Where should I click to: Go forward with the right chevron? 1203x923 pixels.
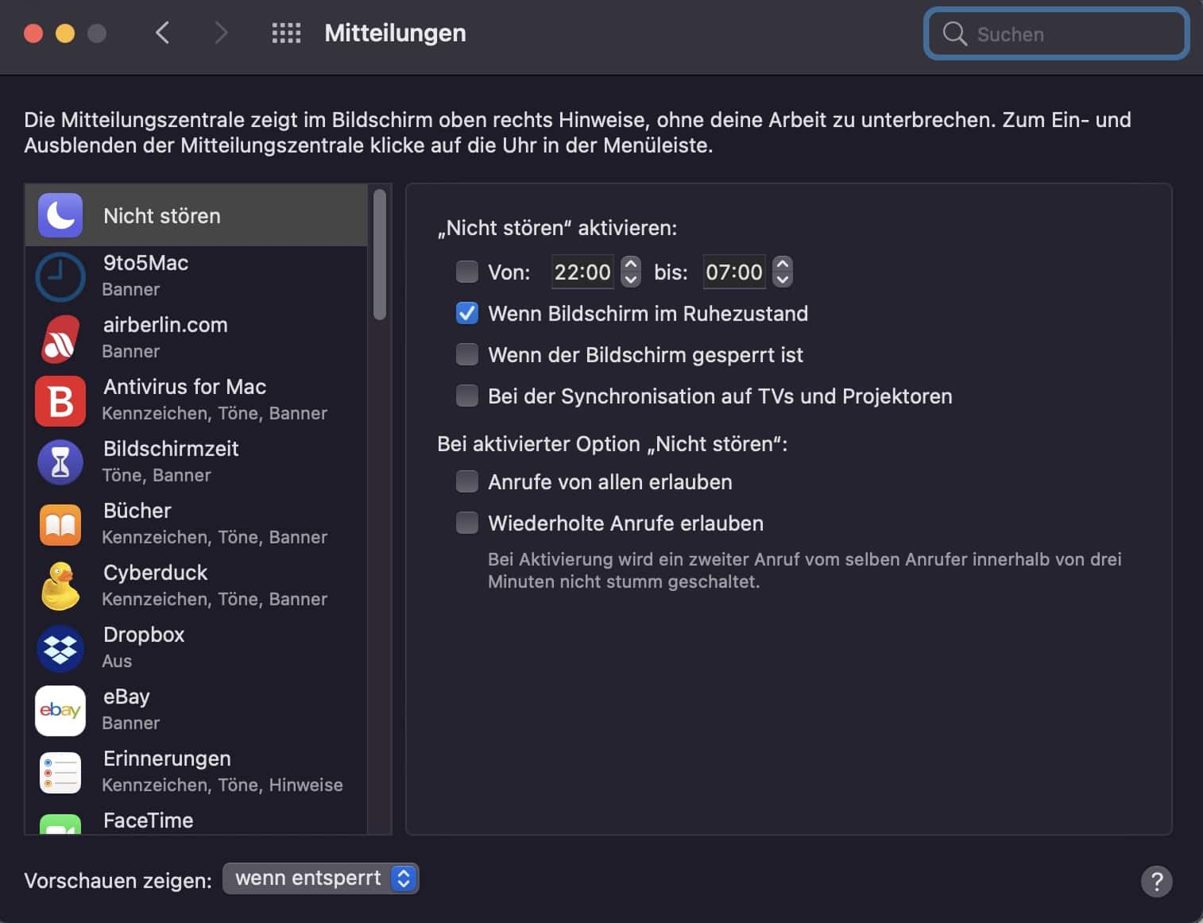tap(221, 33)
